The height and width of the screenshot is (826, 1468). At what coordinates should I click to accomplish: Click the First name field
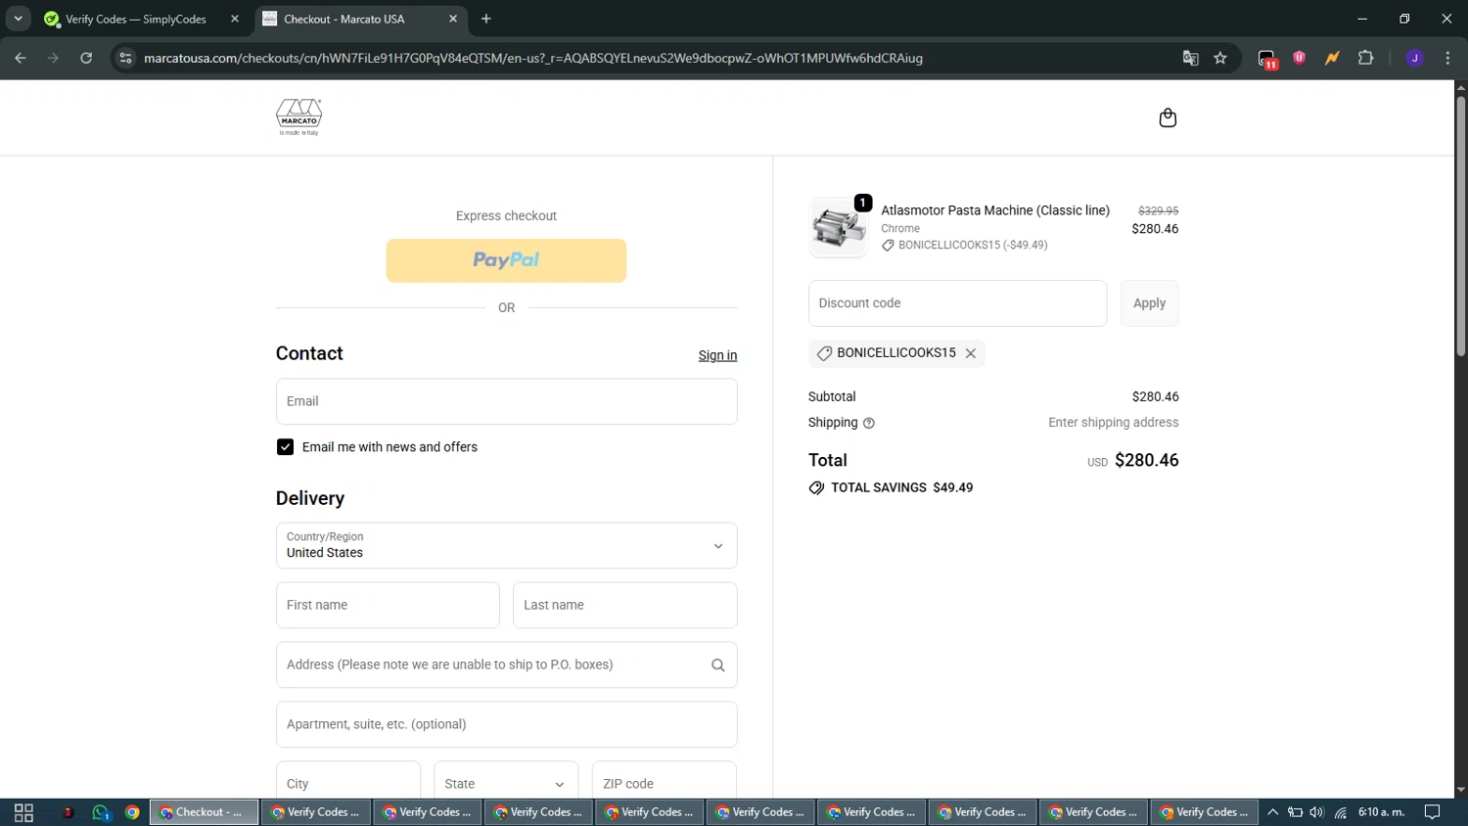(x=388, y=605)
